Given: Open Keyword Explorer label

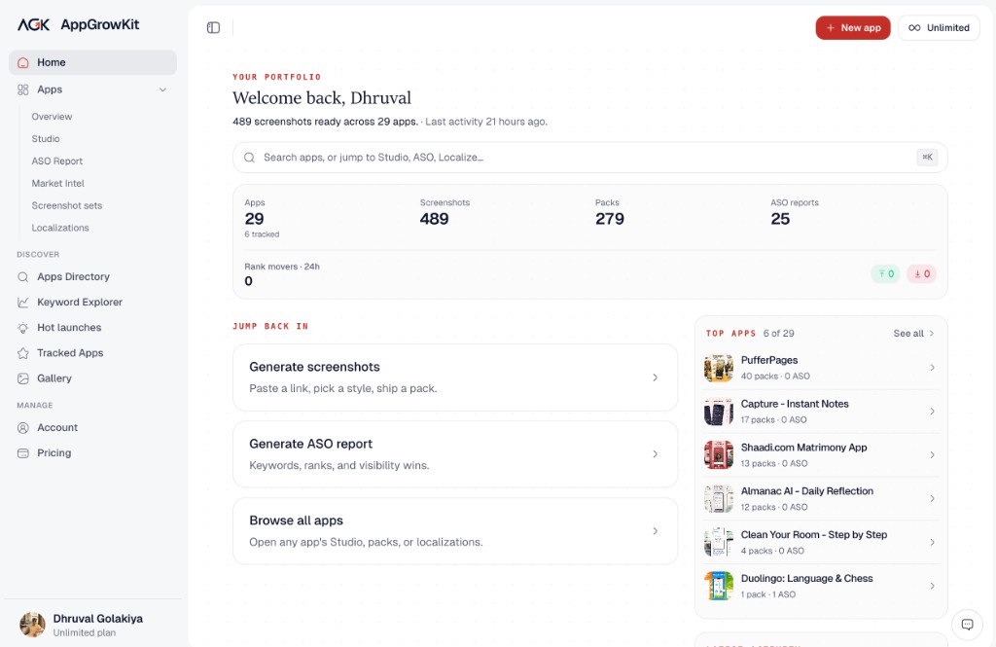Looking at the screenshot, I should click(x=80, y=302).
